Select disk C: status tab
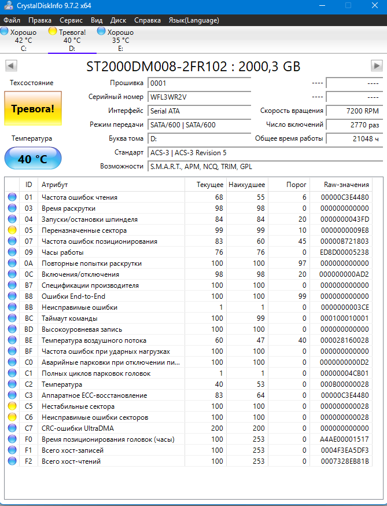The width and height of the screenshot is (387, 506). [24, 40]
